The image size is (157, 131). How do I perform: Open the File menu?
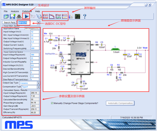pos(6,11)
